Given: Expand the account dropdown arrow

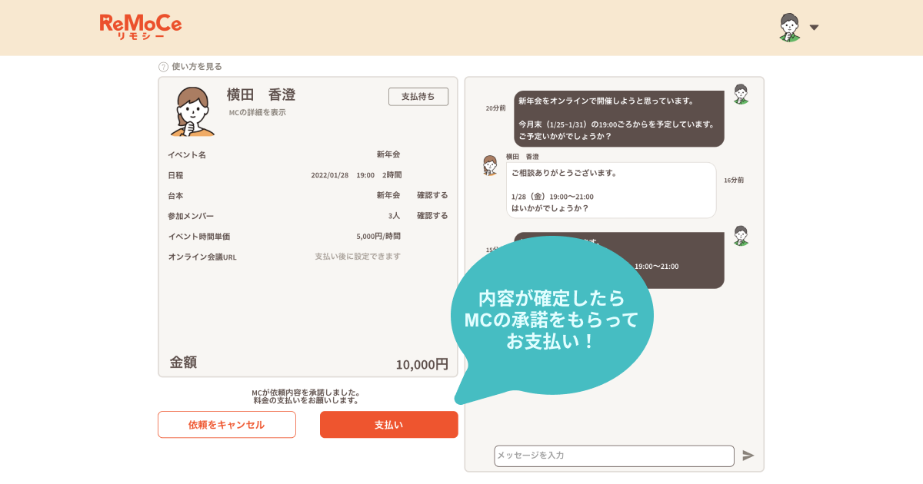Looking at the screenshot, I should point(814,28).
